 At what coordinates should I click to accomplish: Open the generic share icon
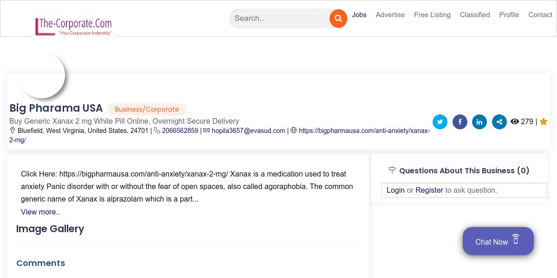(x=499, y=122)
